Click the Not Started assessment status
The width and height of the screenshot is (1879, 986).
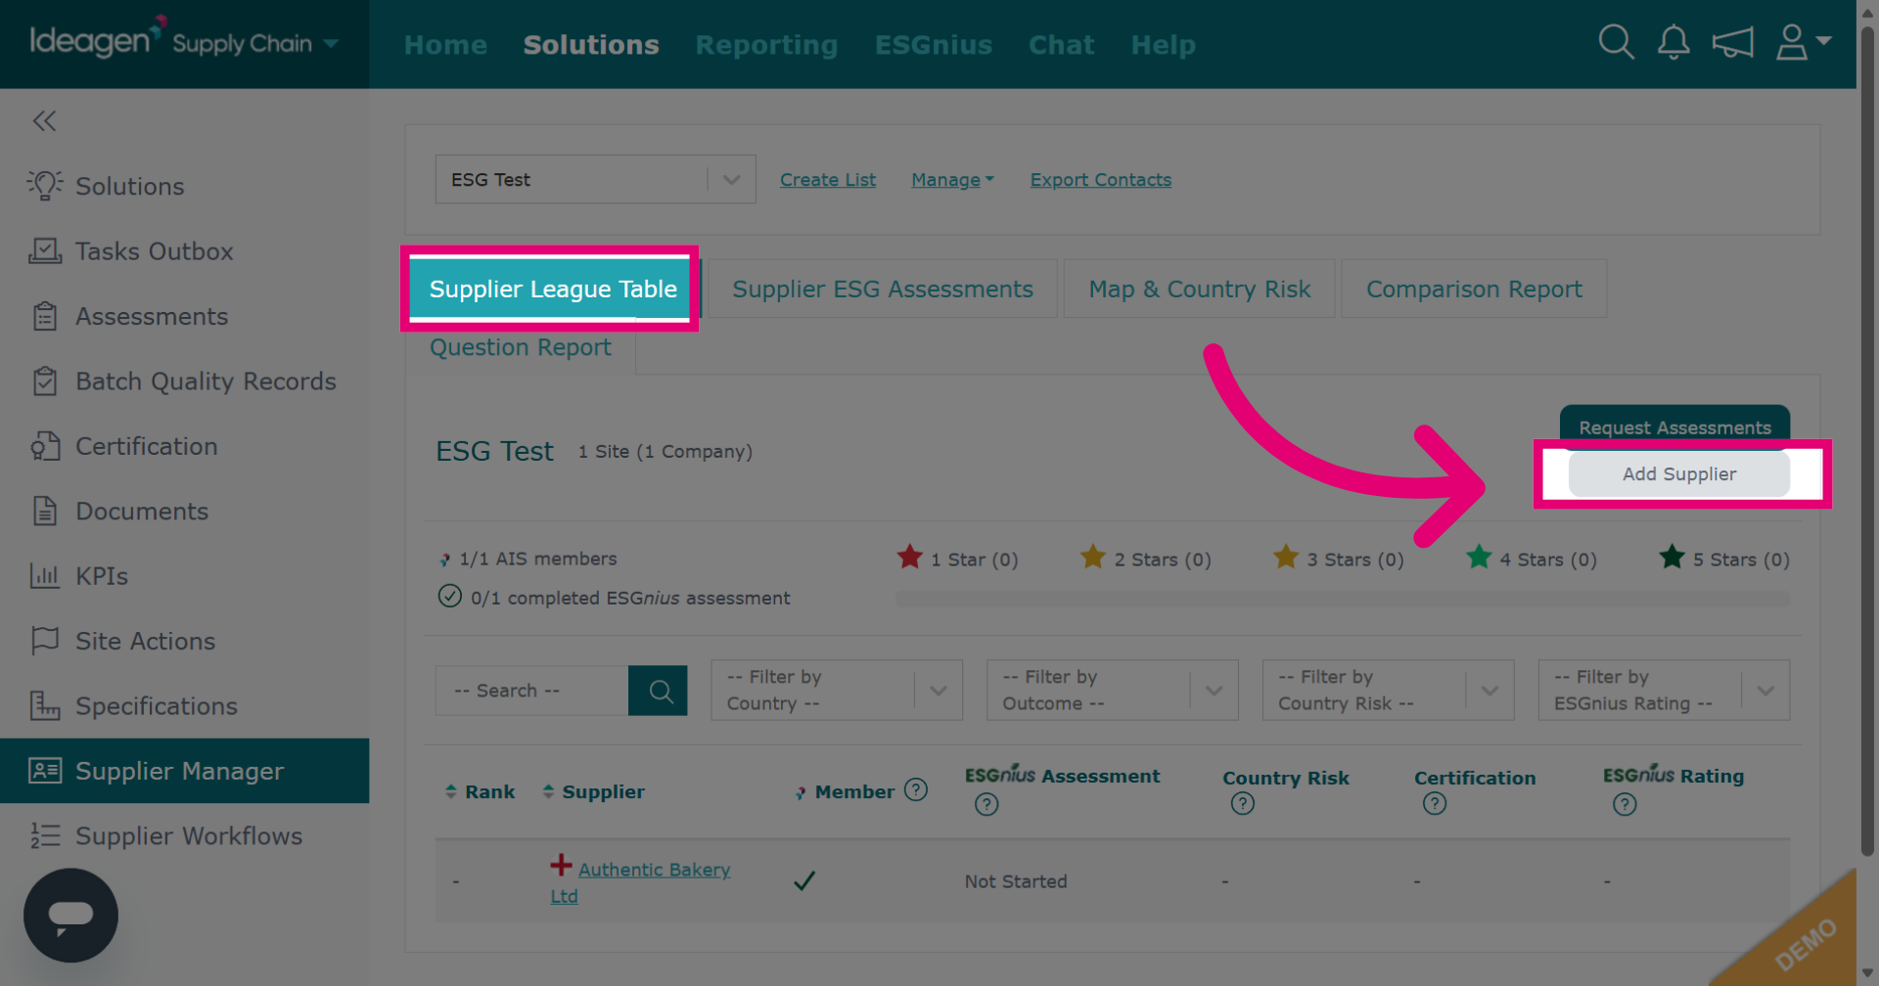[1016, 881]
